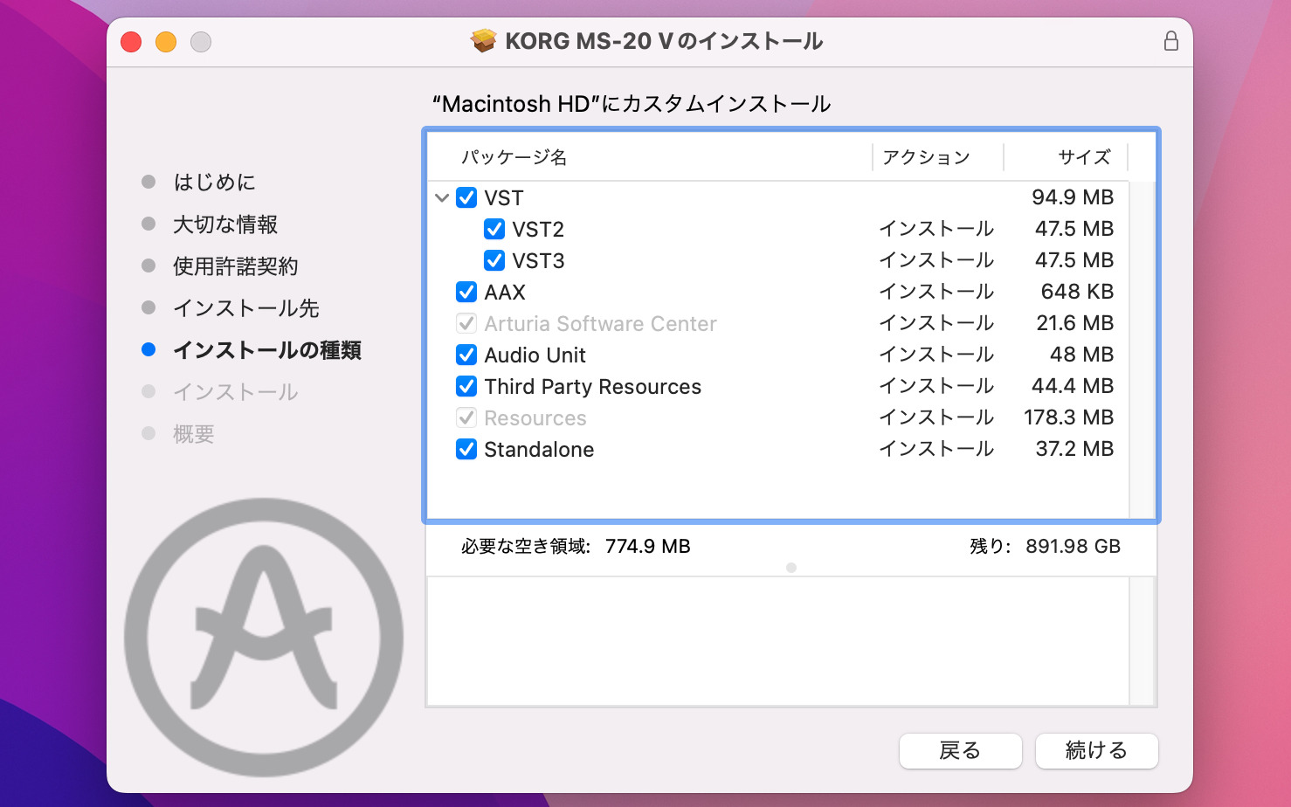Click the 必要な空き領域 774.9 MB text
The height and width of the screenshot is (807, 1291).
tap(576, 547)
